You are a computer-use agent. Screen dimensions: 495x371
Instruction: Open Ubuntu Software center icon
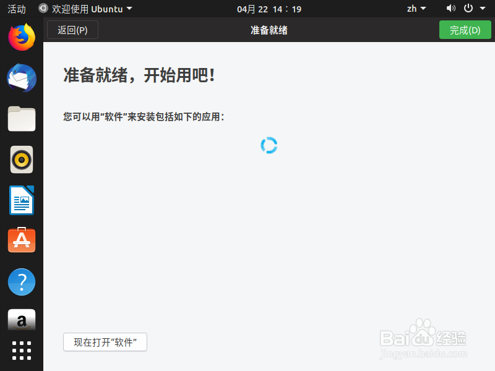coord(22,240)
